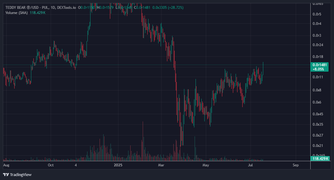Screen dimensions: 334x180
Task: Click the 0.0₇24 price axis label
Action: click(318, 45)
